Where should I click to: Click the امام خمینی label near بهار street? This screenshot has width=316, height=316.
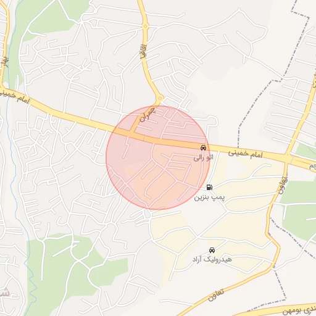point(15,97)
